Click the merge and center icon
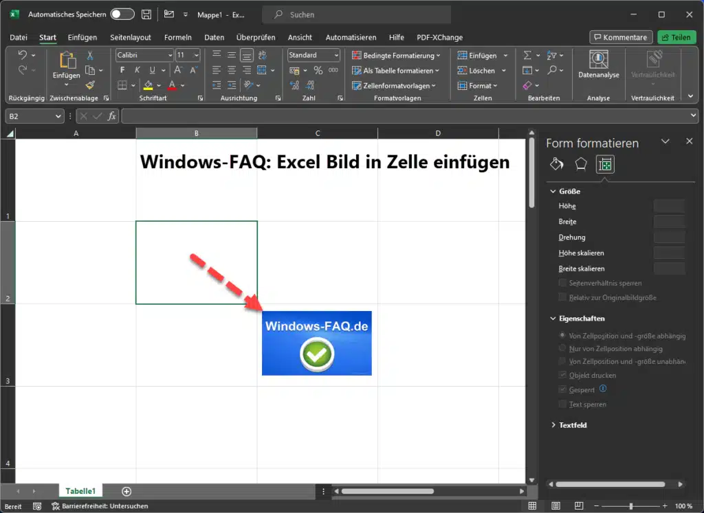Screen dimensions: 704x513 pyautogui.click(x=262, y=70)
